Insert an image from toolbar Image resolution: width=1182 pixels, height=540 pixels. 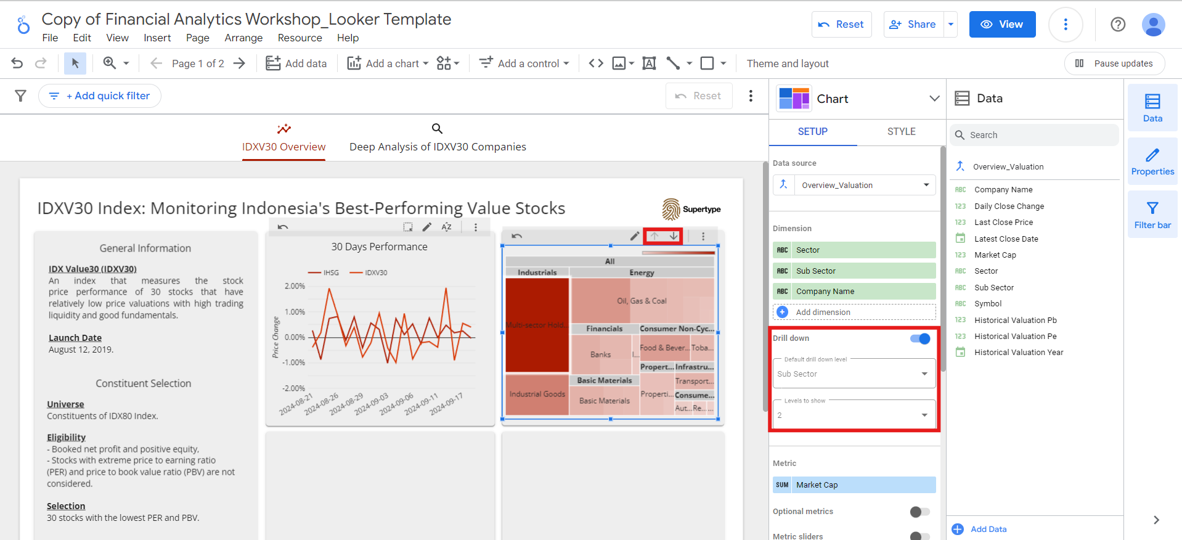pos(619,63)
